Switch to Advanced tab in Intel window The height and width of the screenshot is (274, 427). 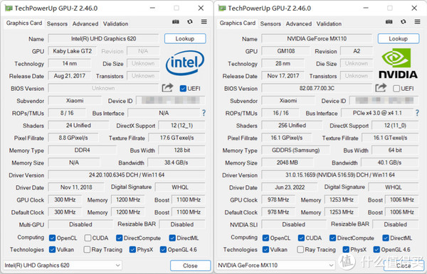(x=85, y=24)
